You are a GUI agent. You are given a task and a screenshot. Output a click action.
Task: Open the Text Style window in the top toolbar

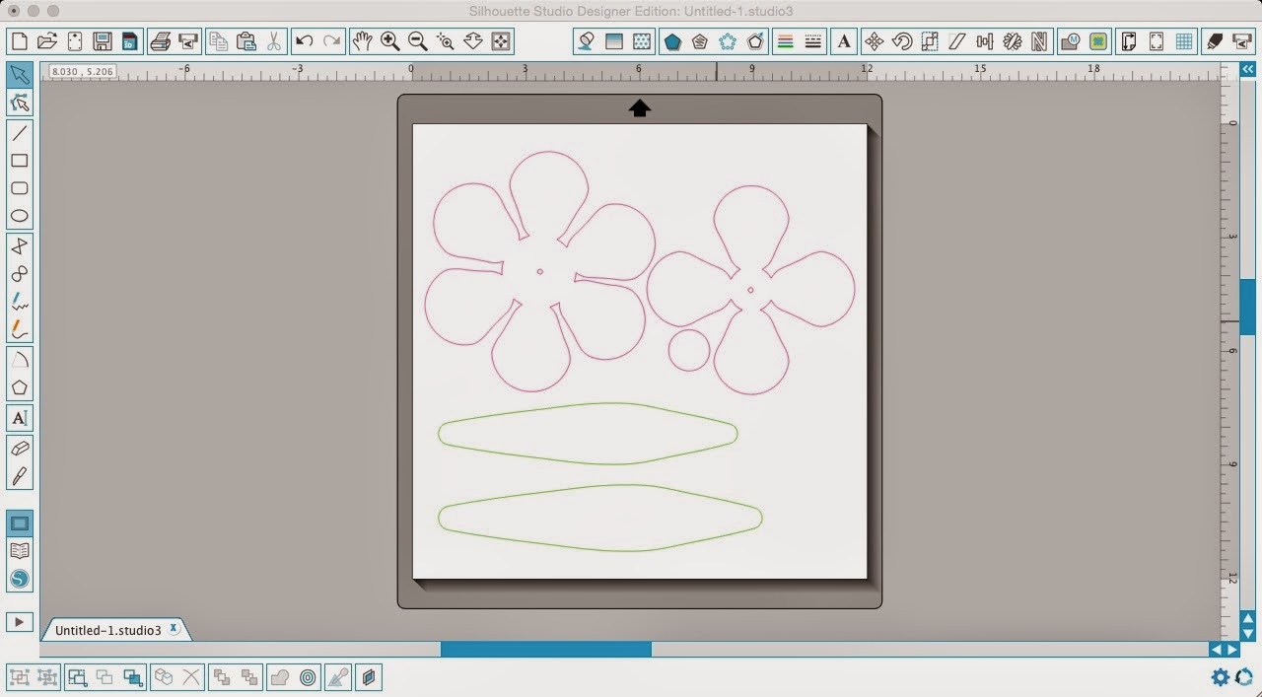tap(844, 41)
